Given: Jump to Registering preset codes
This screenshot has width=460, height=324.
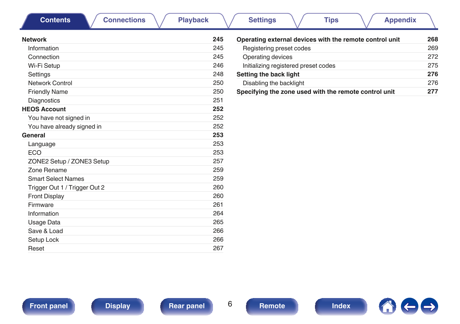Looking at the screenshot, I should pyautogui.click(x=276, y=48).
